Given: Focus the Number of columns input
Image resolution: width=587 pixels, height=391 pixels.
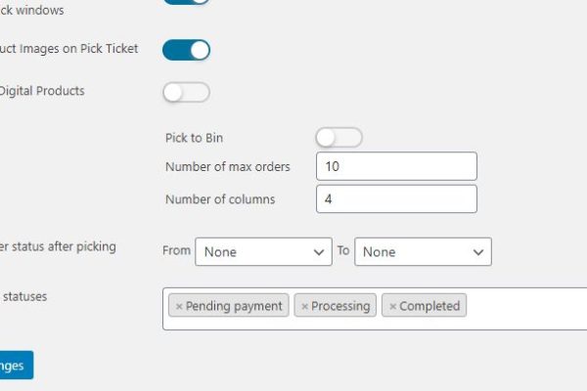Looking at the screenshot, I should click(396, 199).
